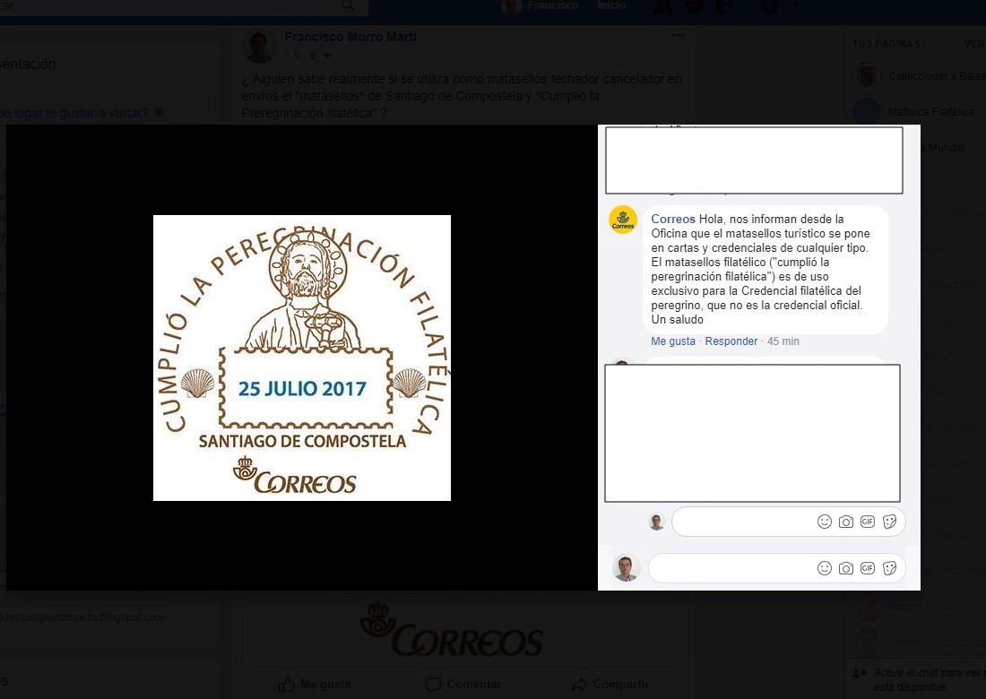Click the Mallorca Filatélica page icon
986x699 pixels.
click(x=867, y=112)
